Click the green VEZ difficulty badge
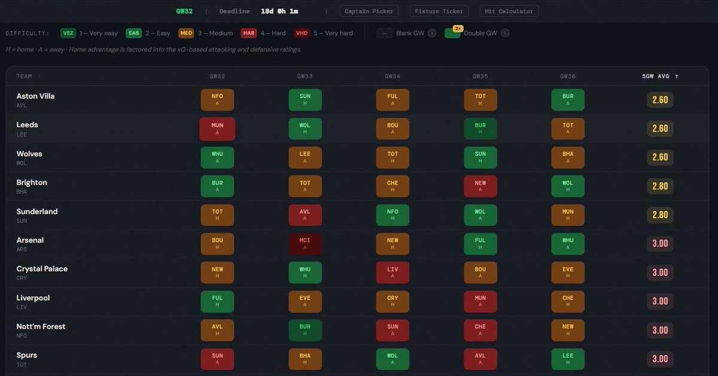Screen dimensions: 718x376 [x=68, y=33]
